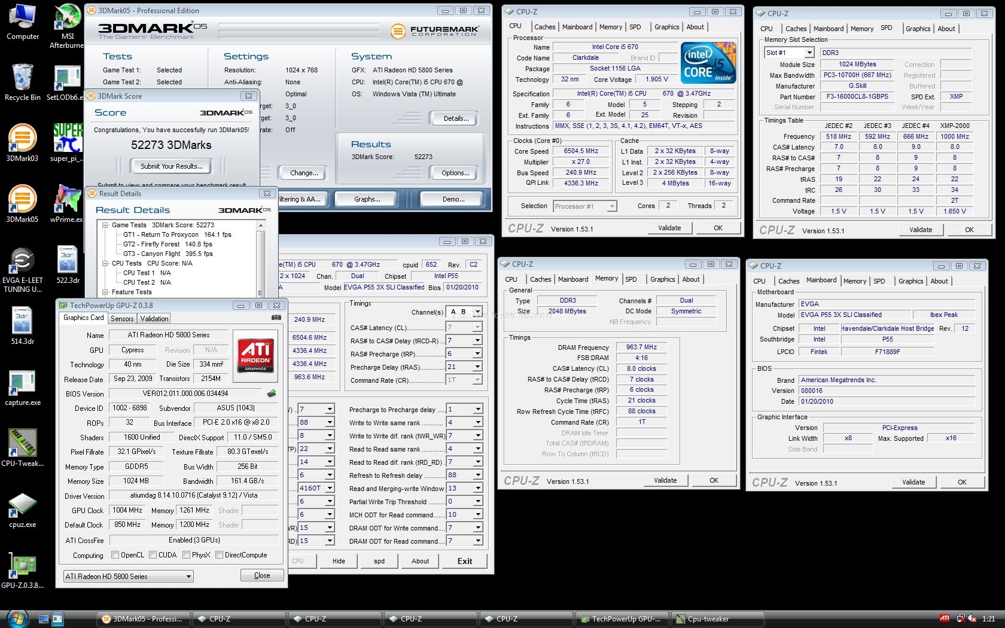Launch the GPU-Z 0.3.8 desktop icon
The image size is (1005, 628).
22,570
